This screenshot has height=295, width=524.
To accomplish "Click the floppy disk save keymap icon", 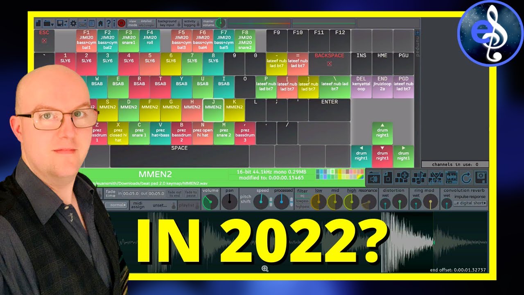I will (x=62, y=23).
